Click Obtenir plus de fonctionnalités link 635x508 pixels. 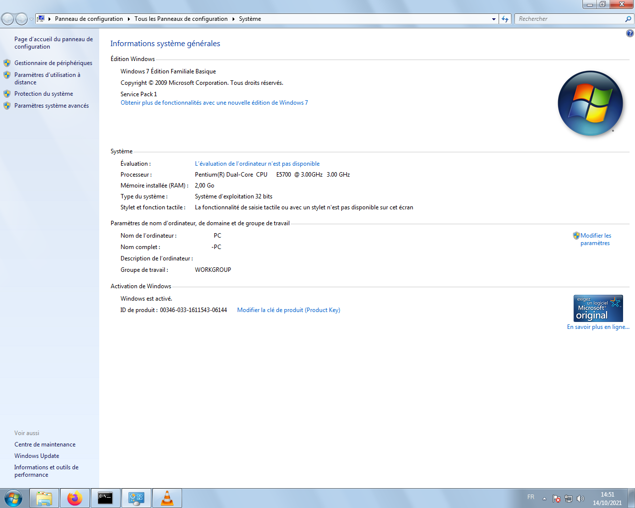(214, 103)
